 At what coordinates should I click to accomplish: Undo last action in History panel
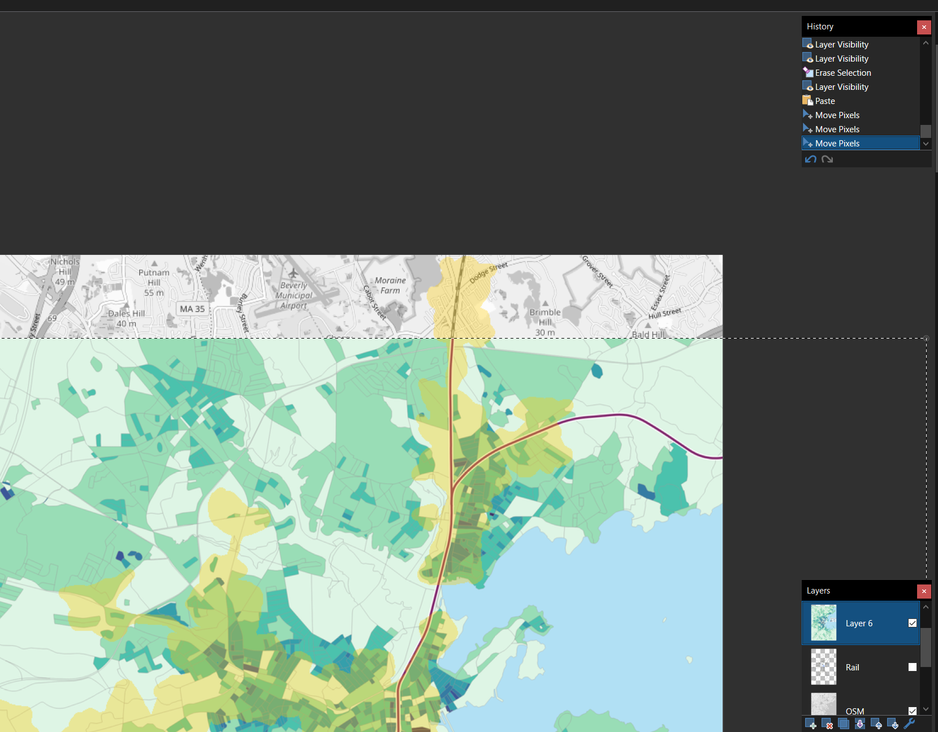pos(811,159)
